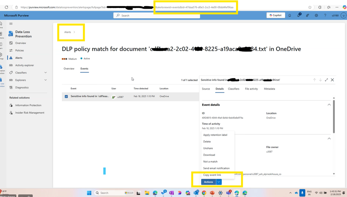Open the u3180 account avatar
The image size is (347, 197).
coord(343,15)
